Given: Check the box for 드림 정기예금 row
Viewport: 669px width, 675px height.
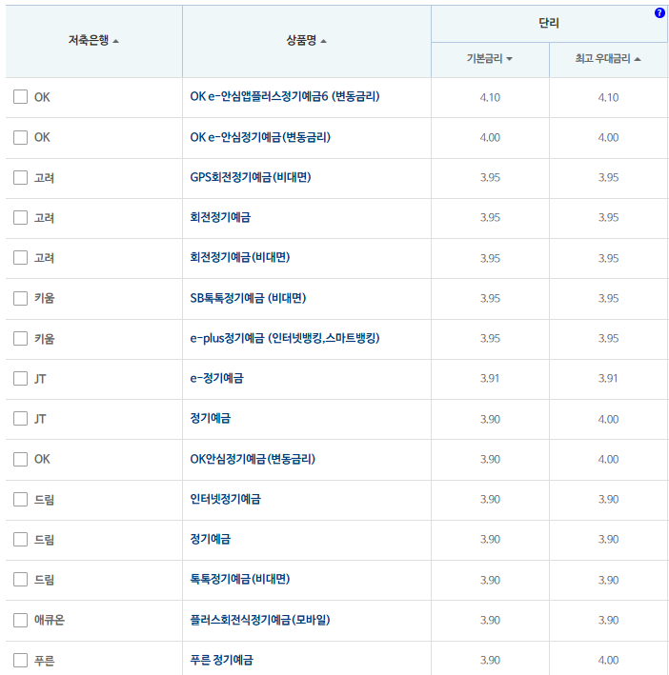Looking at the screenshot, I should pos(20,539).
